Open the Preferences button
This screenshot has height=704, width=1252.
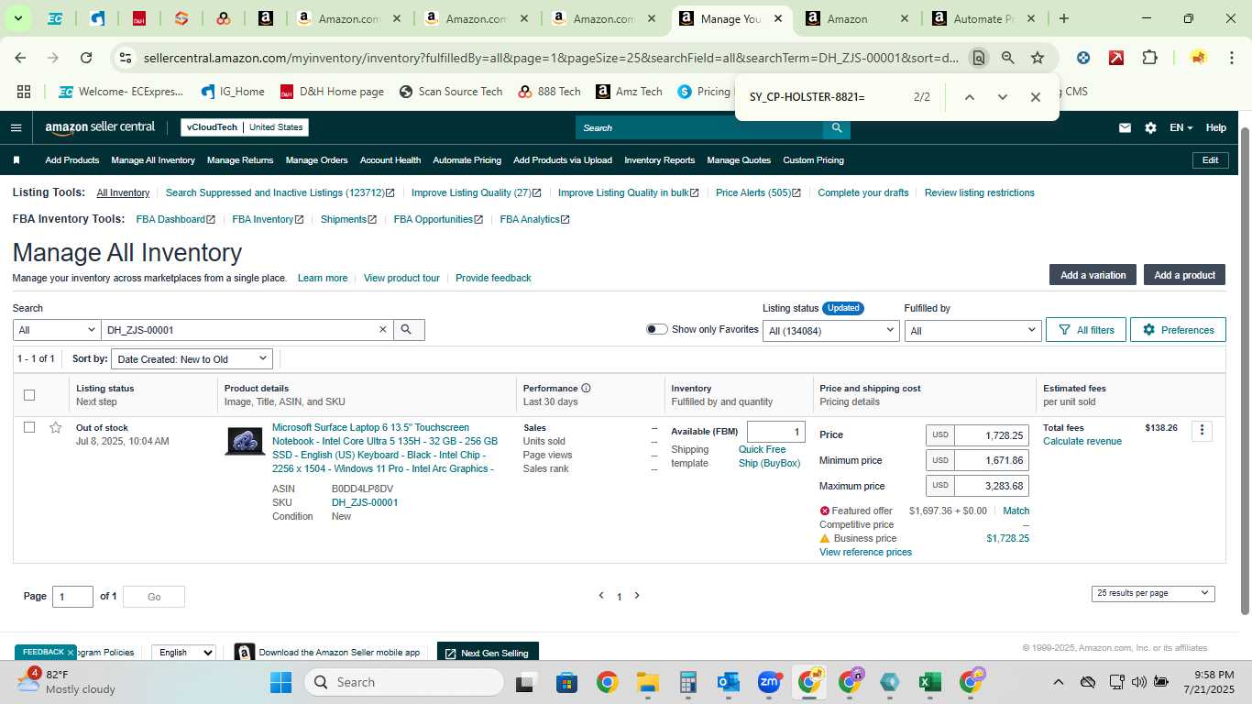[x=1178, y=330]
